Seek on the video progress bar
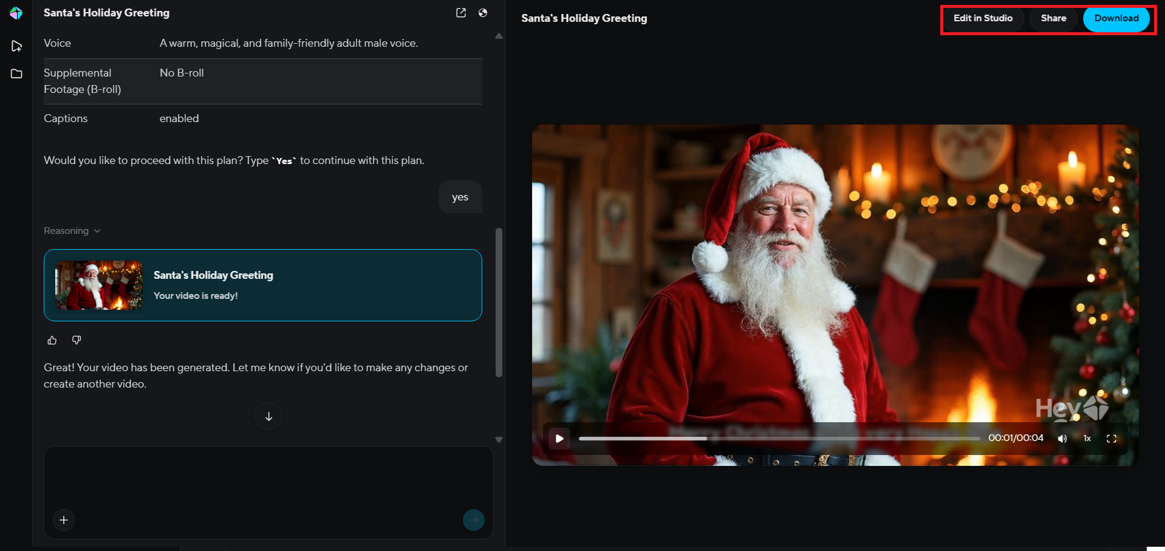Screen dimensions: 1165x551 779,439
